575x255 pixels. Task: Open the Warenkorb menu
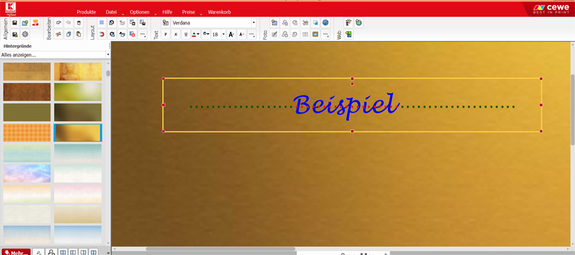[x=219, y=12]
